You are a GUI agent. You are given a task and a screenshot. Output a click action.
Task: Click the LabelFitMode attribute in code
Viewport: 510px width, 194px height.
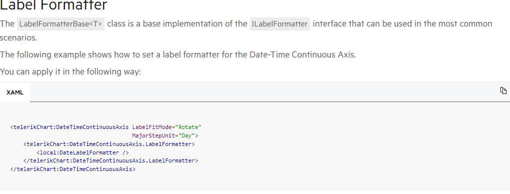coord(152,127)
